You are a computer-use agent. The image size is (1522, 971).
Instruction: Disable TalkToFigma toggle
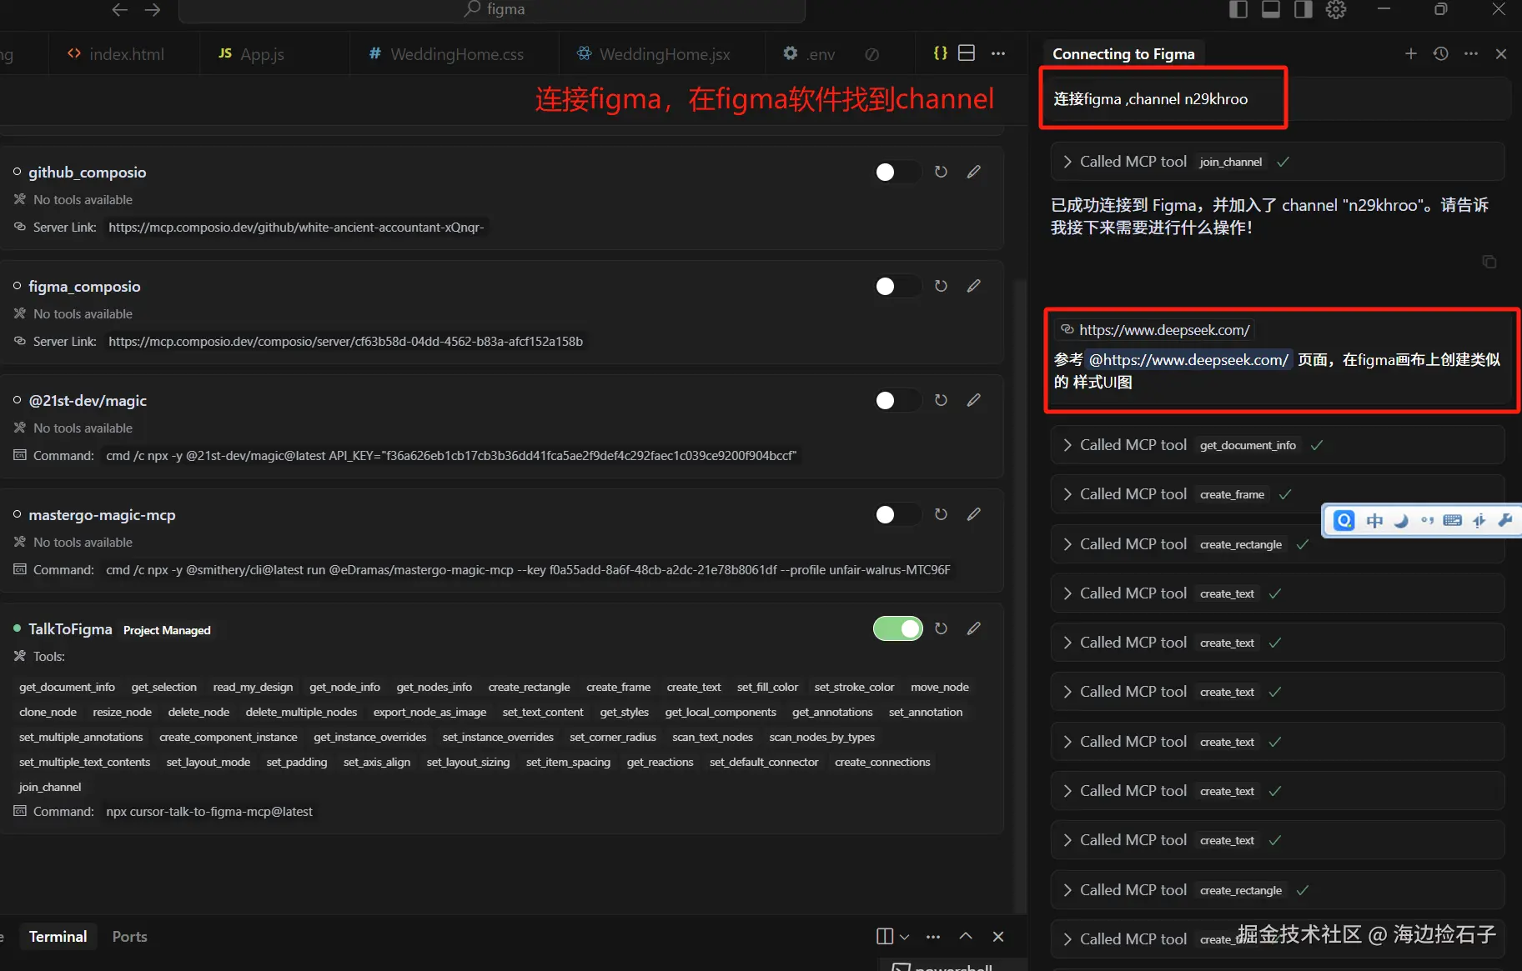pyautogui.click(x=898, y=628)
